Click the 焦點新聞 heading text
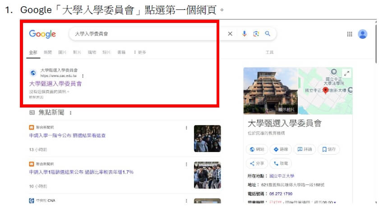Screen dimensions: 379x211 tap(51, 112)
